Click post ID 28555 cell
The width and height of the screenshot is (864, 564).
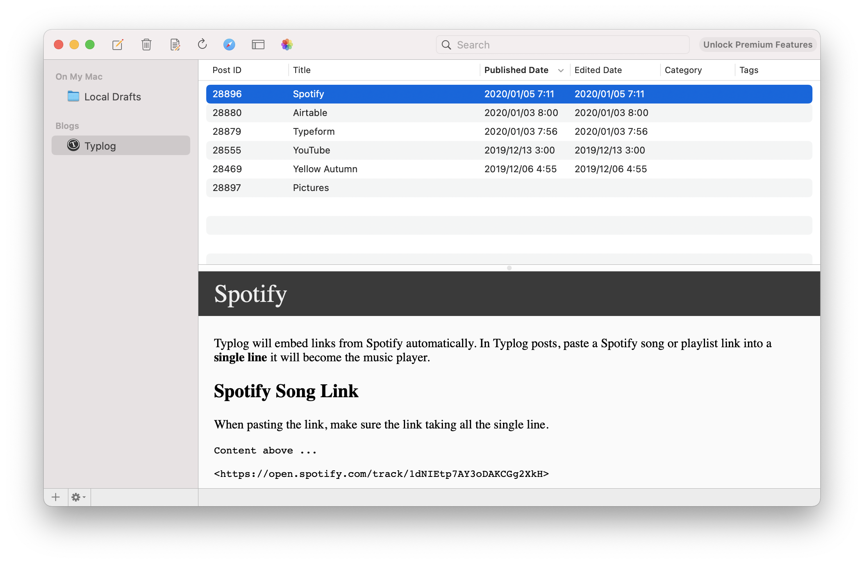pyautogui.click(x=227, y=150)
